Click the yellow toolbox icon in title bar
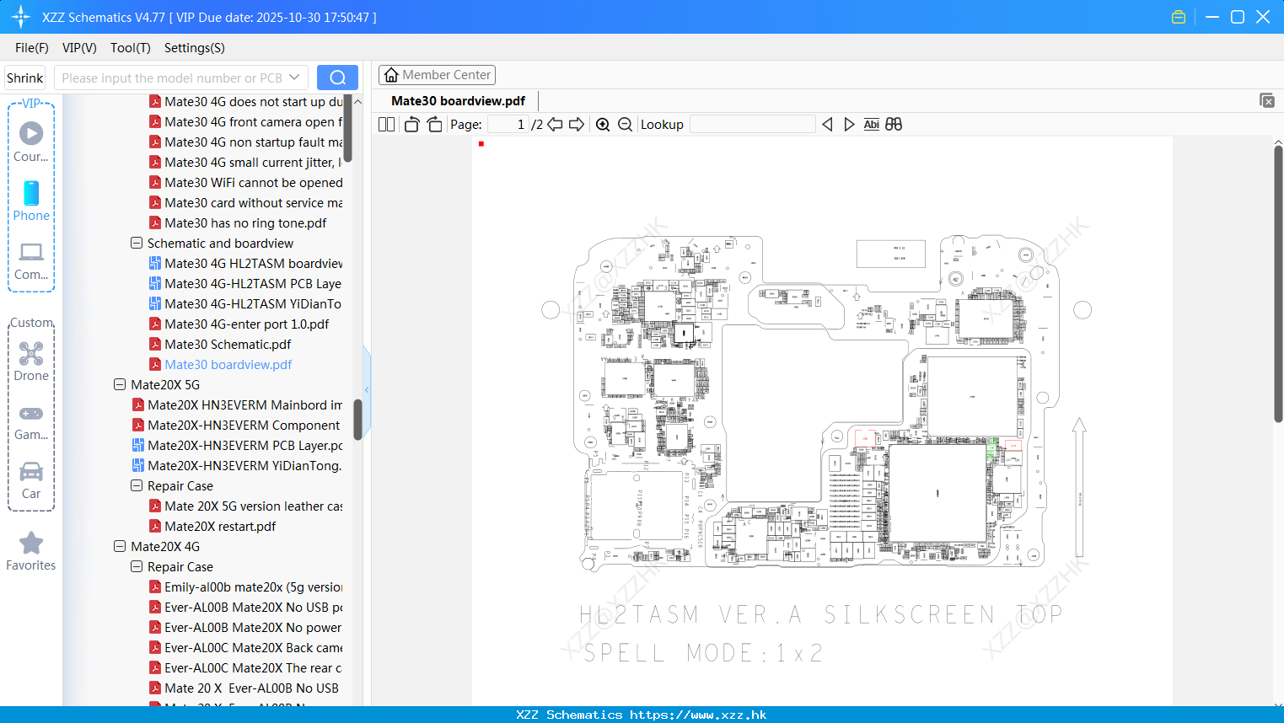The image size is (1284, 723). pyautogui.click(x=1179, y=17)
